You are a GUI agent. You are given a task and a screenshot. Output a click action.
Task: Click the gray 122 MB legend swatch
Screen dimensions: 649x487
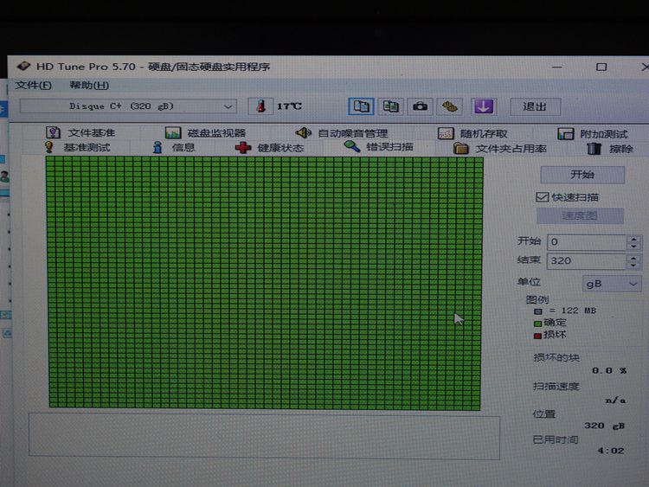coord(537,311)
